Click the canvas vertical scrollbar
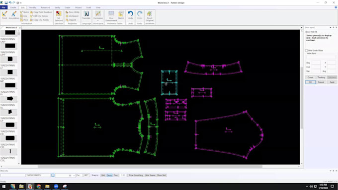The image size is (338, 190). pos(301,98)
